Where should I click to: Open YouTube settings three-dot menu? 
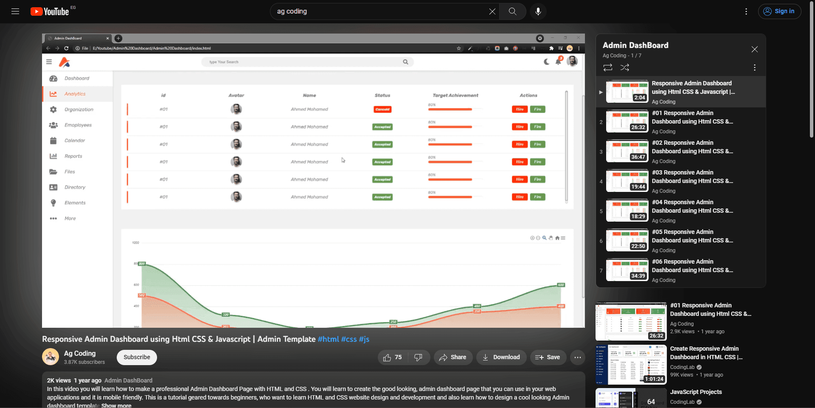point(746,11)
